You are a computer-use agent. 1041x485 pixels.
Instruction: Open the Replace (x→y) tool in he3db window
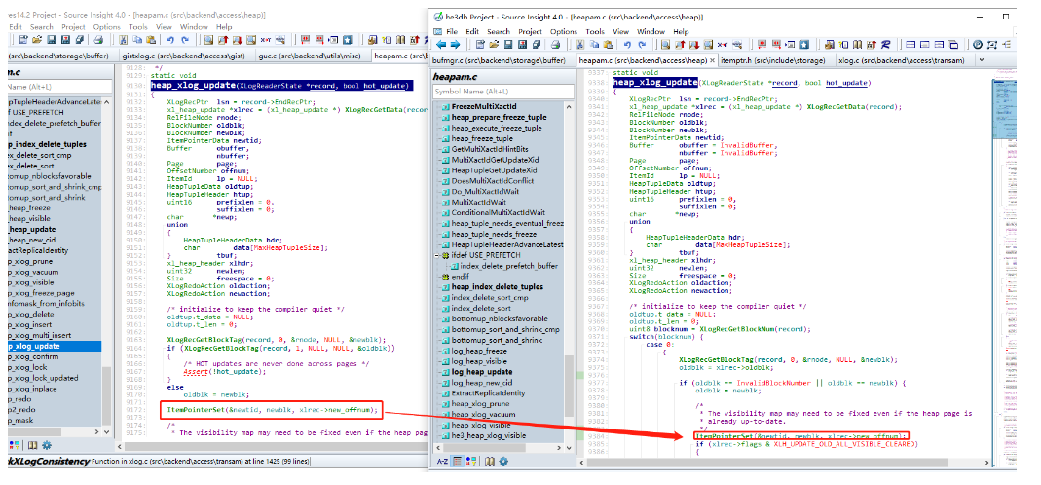pos(722,45)
